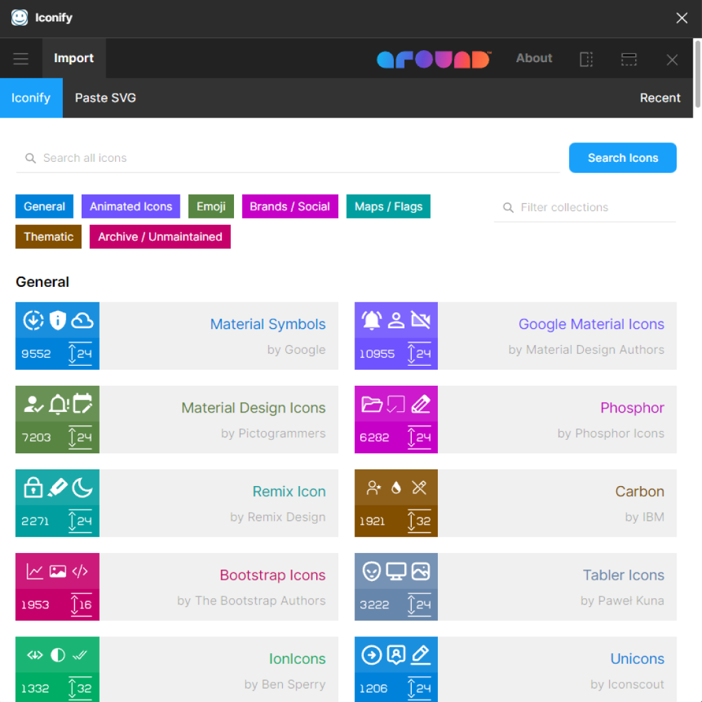Open the hamburger menu icon
Screen dimensions: 702x702
point(21,59)
